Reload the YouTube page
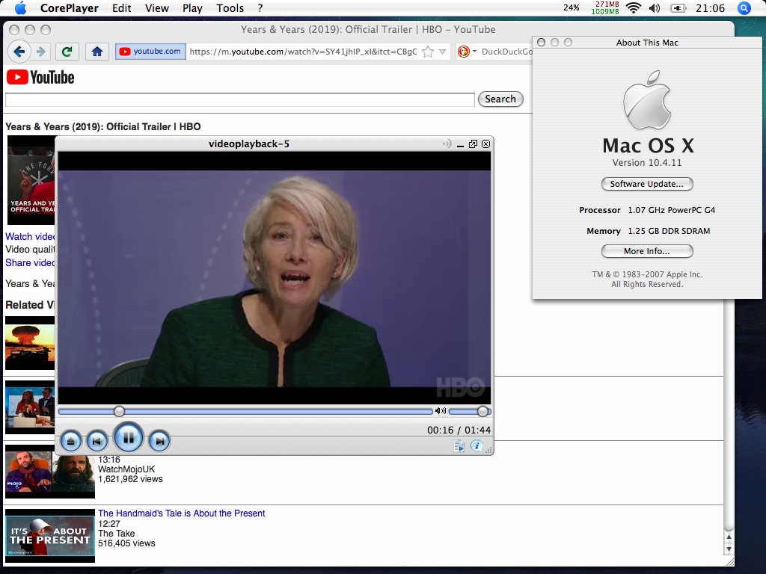This screenshot has height=574, width=766. [67, 52]
